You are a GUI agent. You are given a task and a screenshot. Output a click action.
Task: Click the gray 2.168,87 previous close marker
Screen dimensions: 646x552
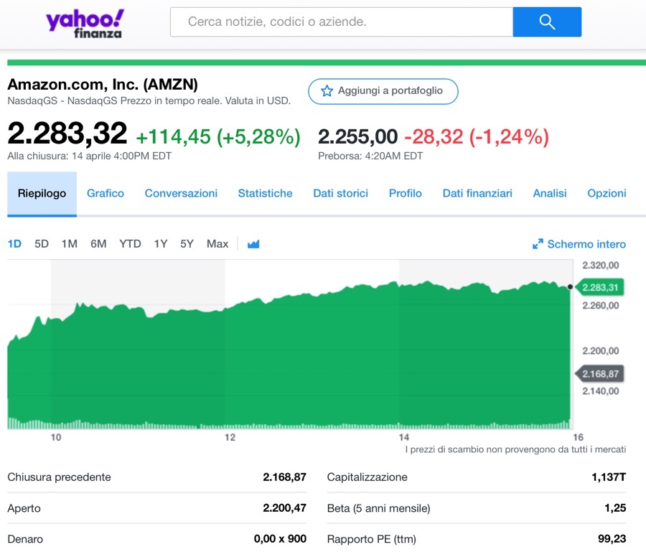600,374
